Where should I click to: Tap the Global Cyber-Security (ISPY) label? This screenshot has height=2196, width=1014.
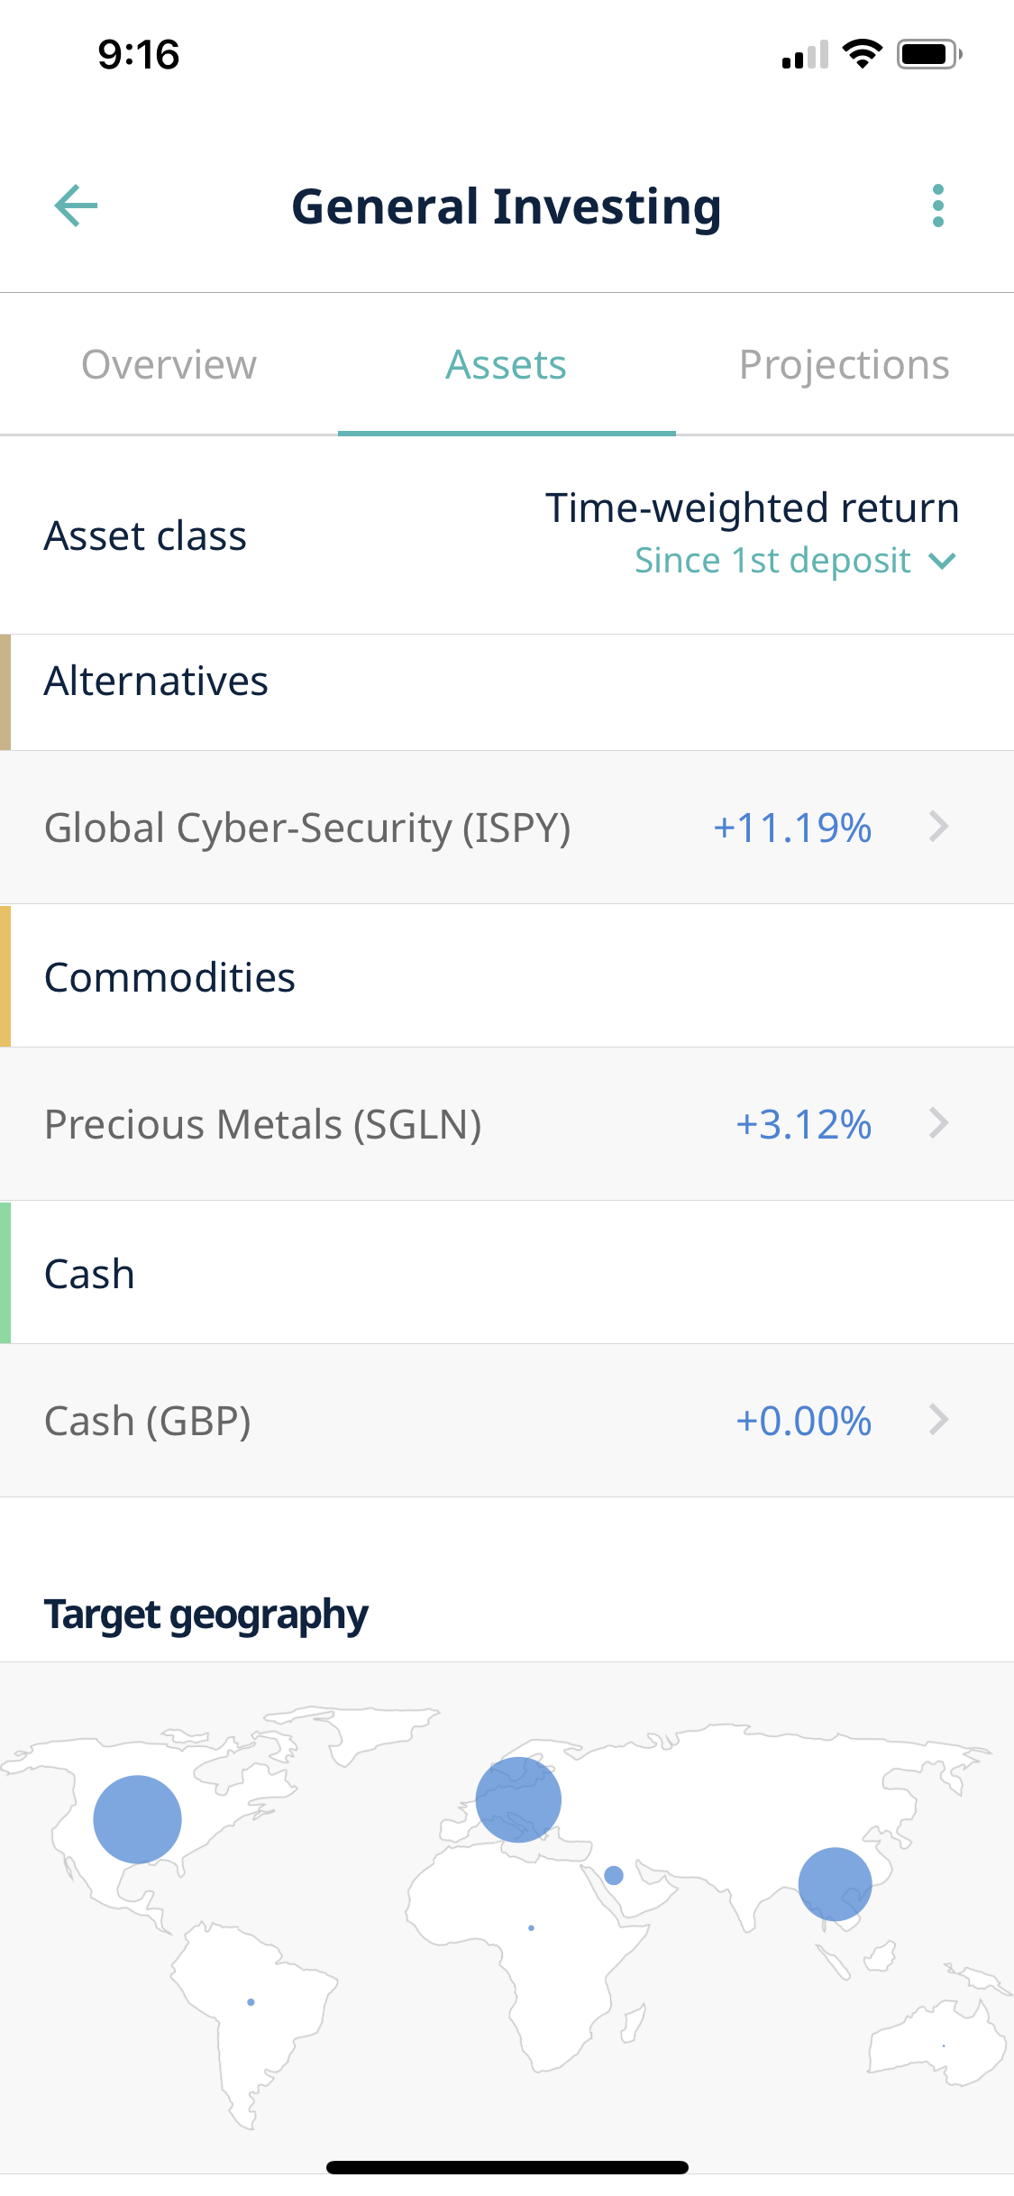click(x=307, y=828)
